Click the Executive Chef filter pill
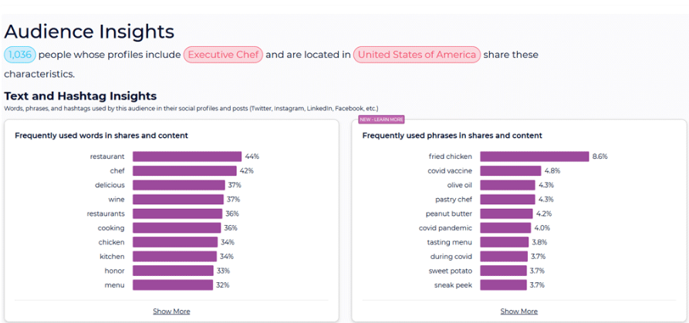Screen dimensions: 689x323 click(225, 55)
